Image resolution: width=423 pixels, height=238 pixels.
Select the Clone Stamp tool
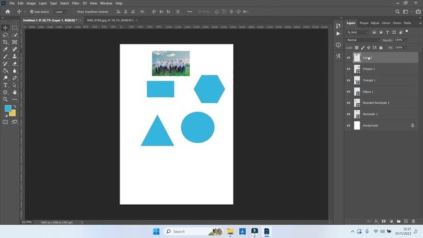(15, 56)
